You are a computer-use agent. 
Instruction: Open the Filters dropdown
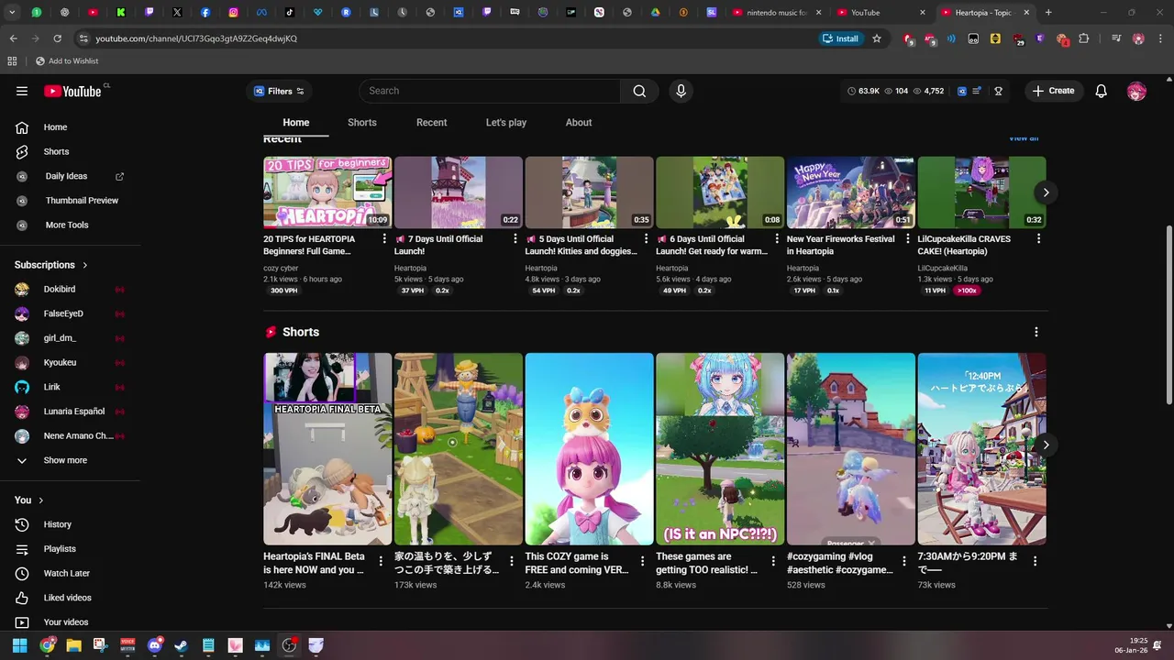click(279, 91)
